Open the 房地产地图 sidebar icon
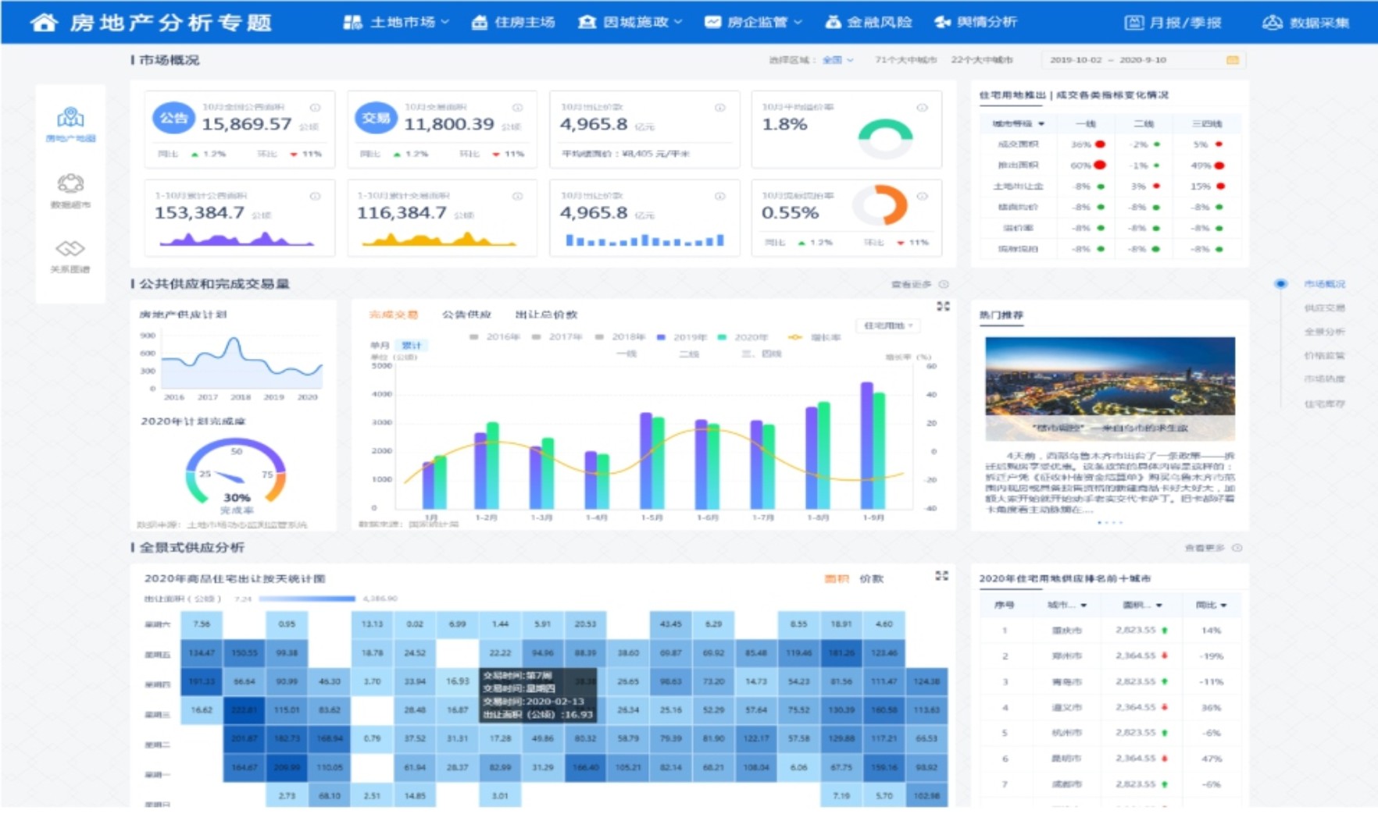The width and height of the screenshot is (1378, 814). (70, 119)
